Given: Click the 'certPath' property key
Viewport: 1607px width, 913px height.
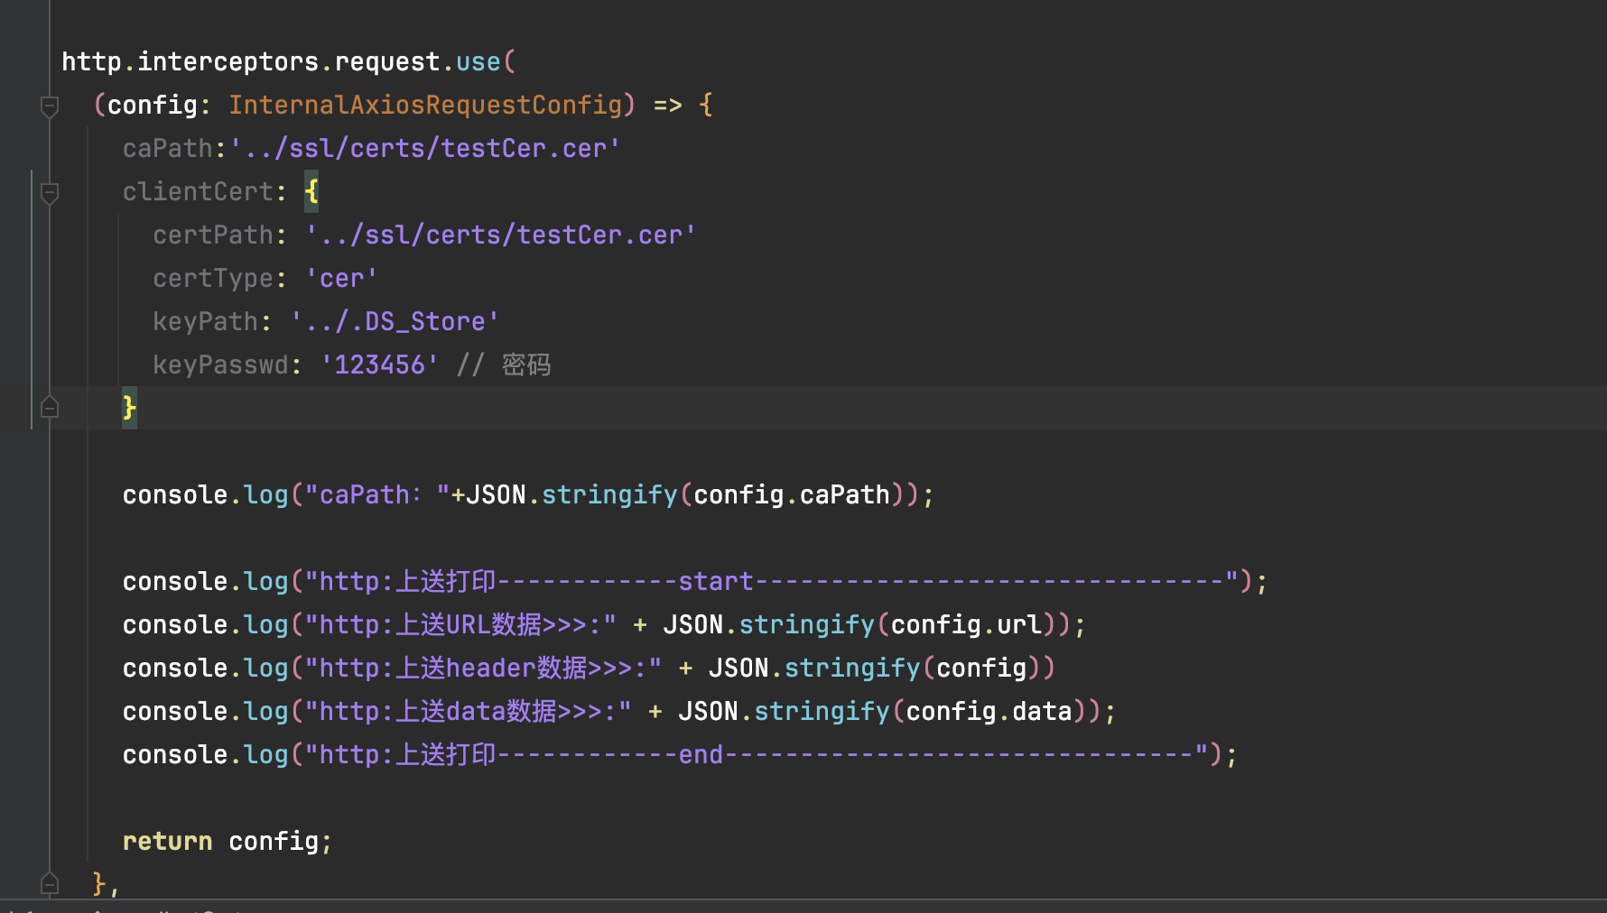Looking at the screenshot, I should coord(213,235).
